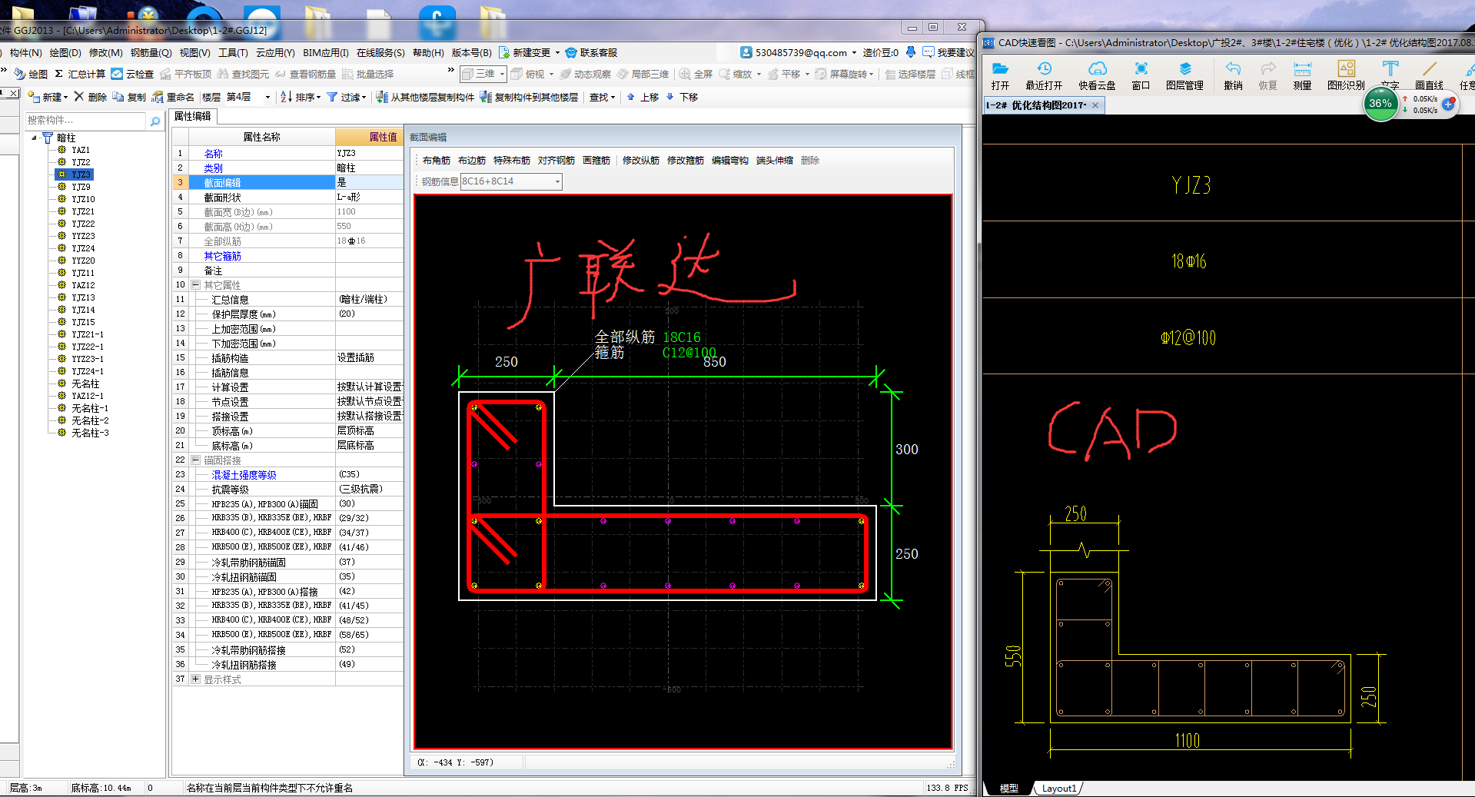Image resolution: width=1475 pixels, height=797 pixels.
Task: Click 截面形状 value L-a形 cell
Action: (x=369, y=197)
